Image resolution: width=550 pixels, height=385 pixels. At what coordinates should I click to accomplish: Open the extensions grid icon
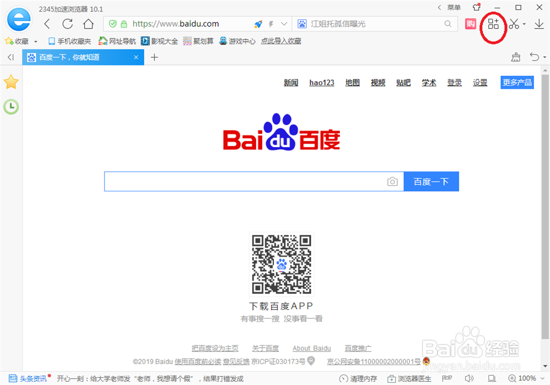(493, 24)
